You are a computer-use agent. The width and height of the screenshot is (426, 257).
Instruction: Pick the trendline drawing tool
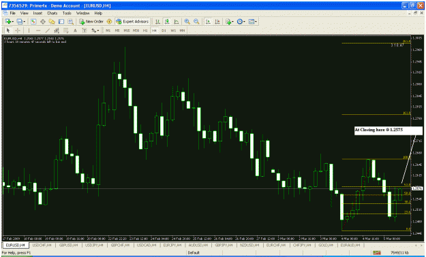(x=48, y=31)
